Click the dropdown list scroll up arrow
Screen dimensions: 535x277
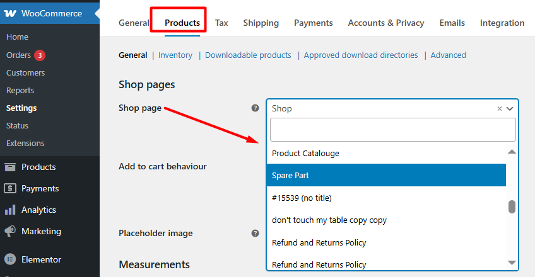coord(512,152)
